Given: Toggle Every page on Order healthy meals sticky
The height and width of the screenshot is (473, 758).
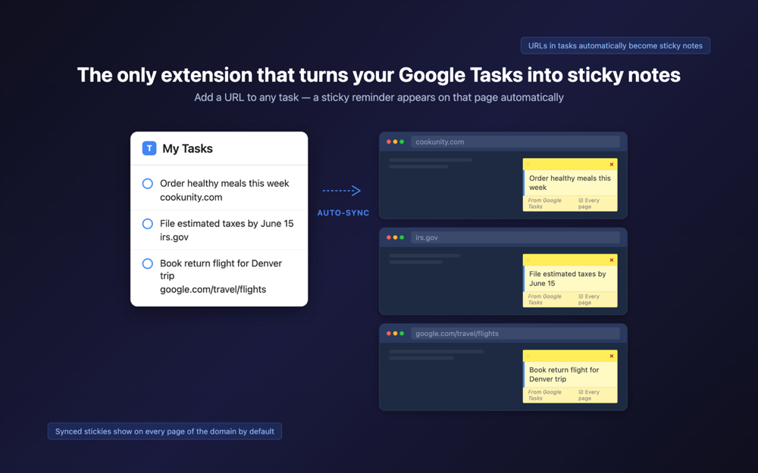Looking at the screenshot, I should click(x=589, y=203).
